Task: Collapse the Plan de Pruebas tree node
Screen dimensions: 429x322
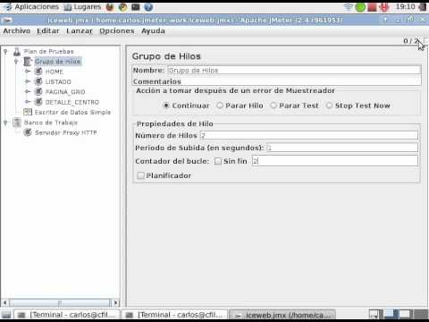Action: point(5,52)
